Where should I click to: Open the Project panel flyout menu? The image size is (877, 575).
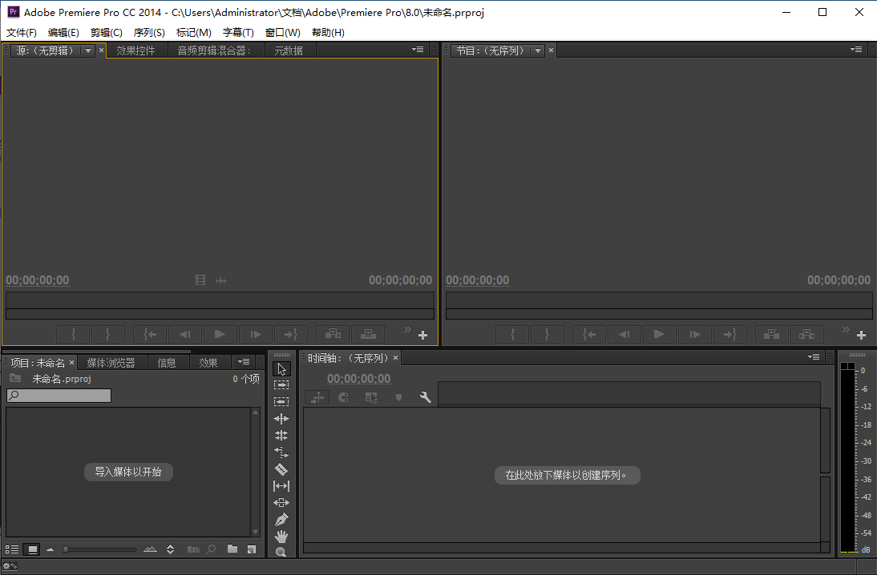tap(243, 363)
